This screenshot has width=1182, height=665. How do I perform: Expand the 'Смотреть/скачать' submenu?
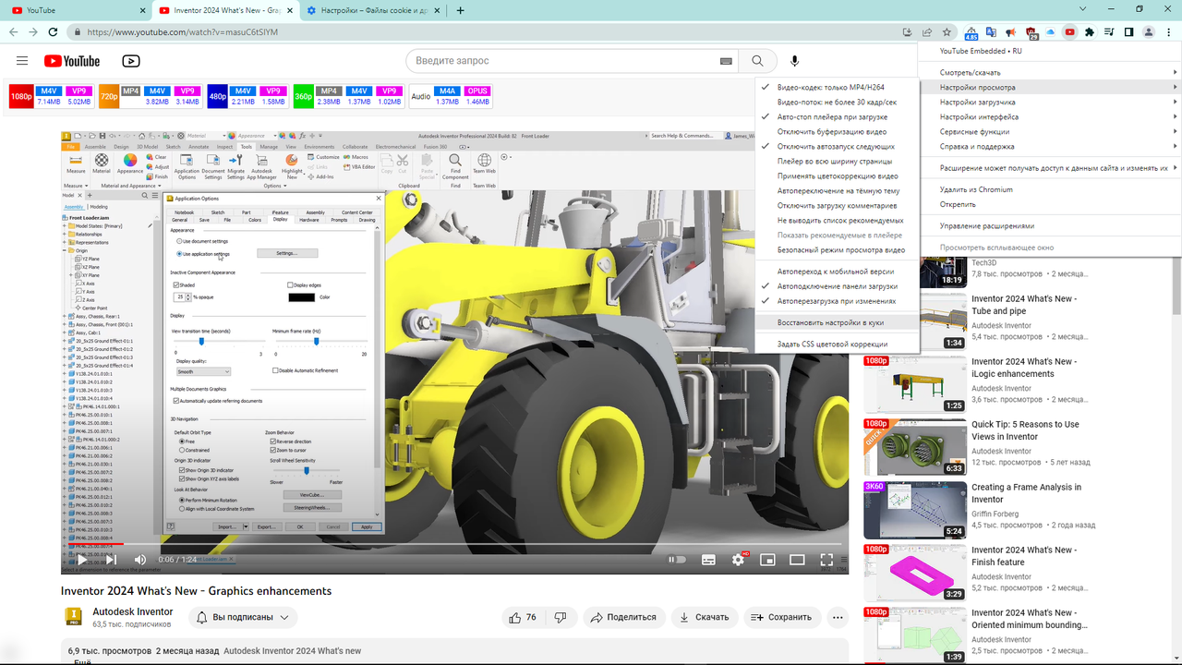[1050, 73]
